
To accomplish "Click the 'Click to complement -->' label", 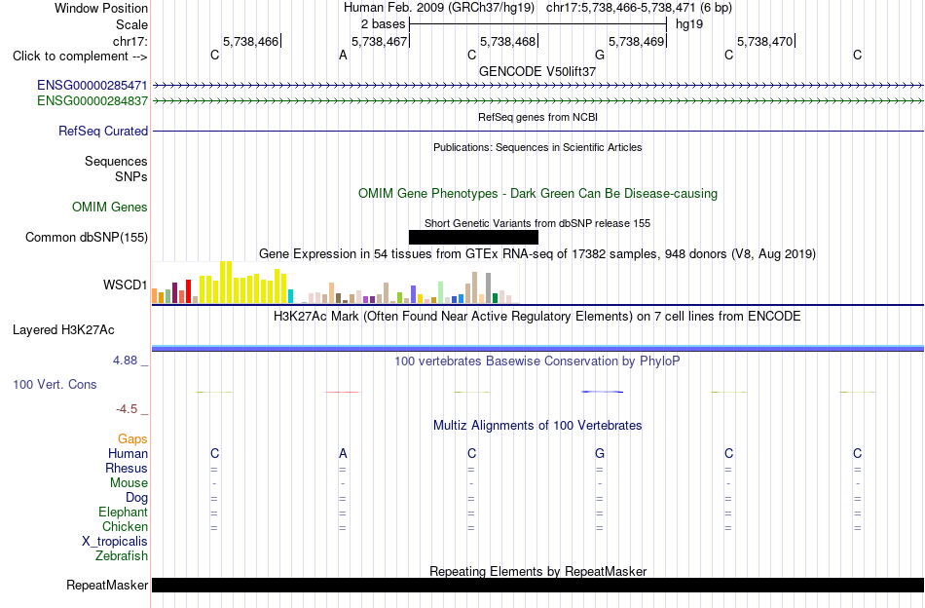I will tap(80, 57).
